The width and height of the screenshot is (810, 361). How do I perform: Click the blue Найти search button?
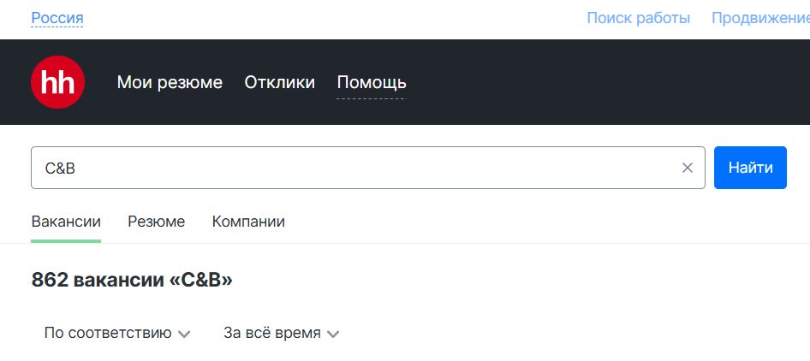pyautogui.click(x=750, y=168)
